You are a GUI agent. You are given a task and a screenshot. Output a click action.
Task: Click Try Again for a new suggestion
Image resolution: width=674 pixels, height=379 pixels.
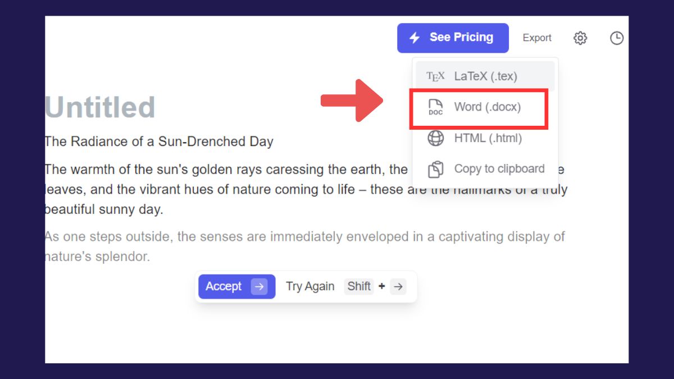310,286
